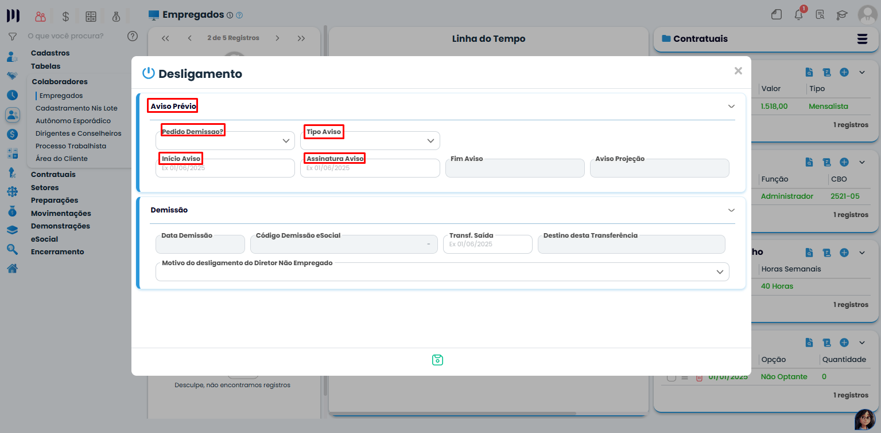Click the green save icon in Desligamento dialog
The width and height of the screenshot is (881, 433).
click(437, 360)
